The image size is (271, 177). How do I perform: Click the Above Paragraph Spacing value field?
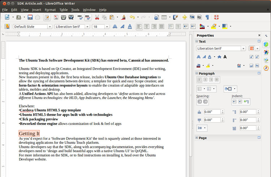(212, 112)
